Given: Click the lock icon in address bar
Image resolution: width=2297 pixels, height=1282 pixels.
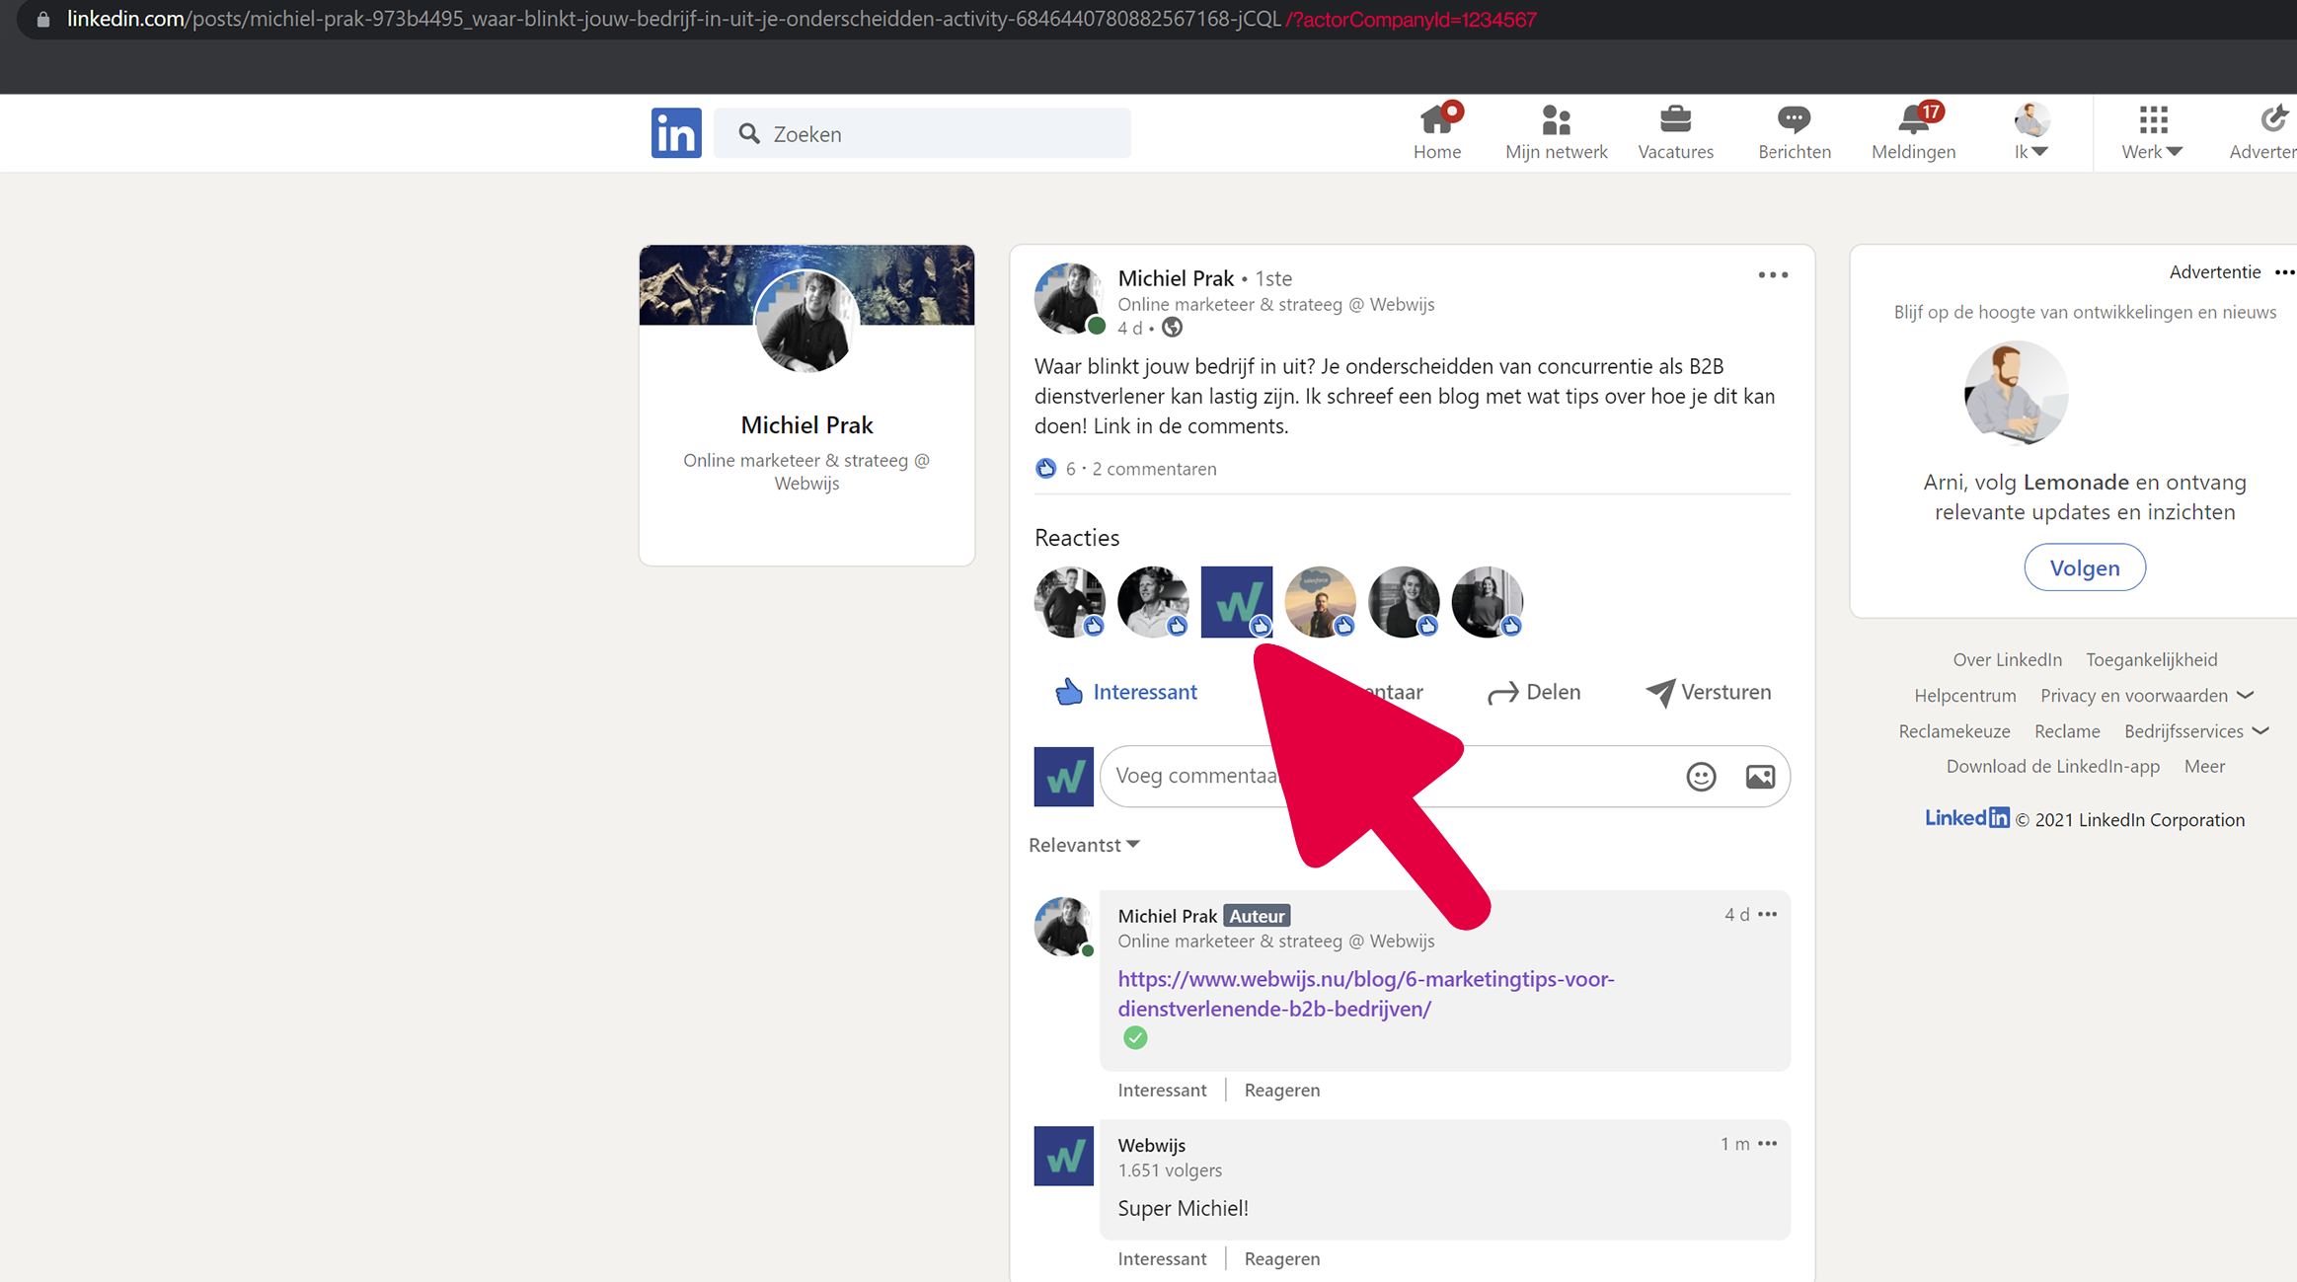Looking at the screenshot, I should 42,20.
